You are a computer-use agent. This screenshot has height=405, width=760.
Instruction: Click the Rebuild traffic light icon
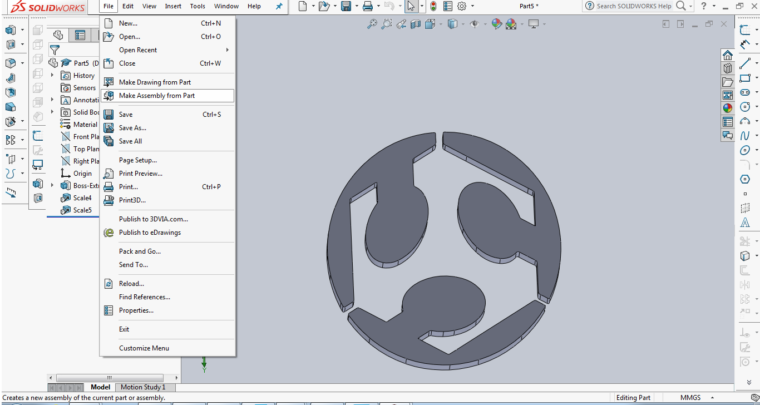[x=433, y=6]
